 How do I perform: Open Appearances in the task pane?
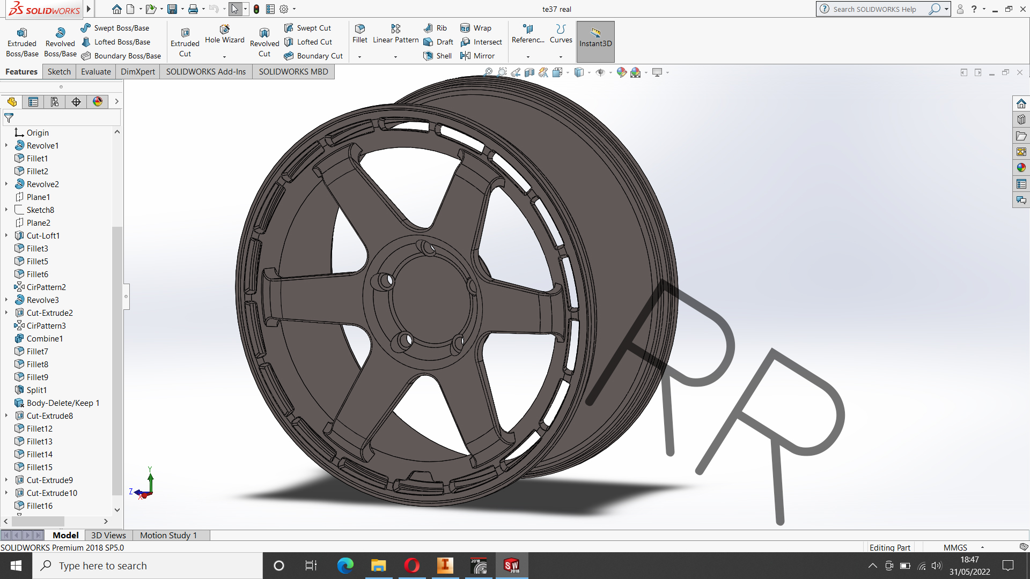click(x=1021, y=168)
